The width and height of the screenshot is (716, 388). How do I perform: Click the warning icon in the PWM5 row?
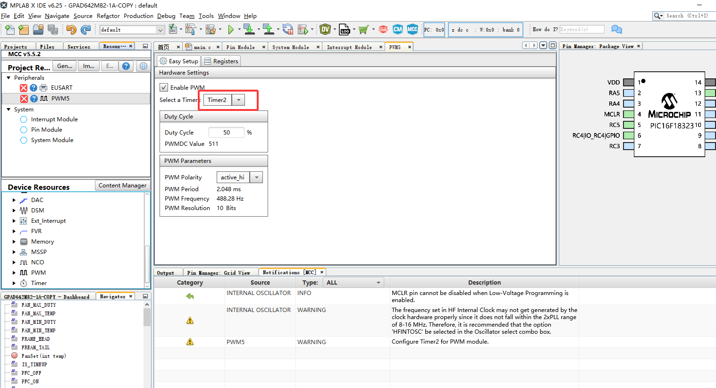(x=190, y=342)
